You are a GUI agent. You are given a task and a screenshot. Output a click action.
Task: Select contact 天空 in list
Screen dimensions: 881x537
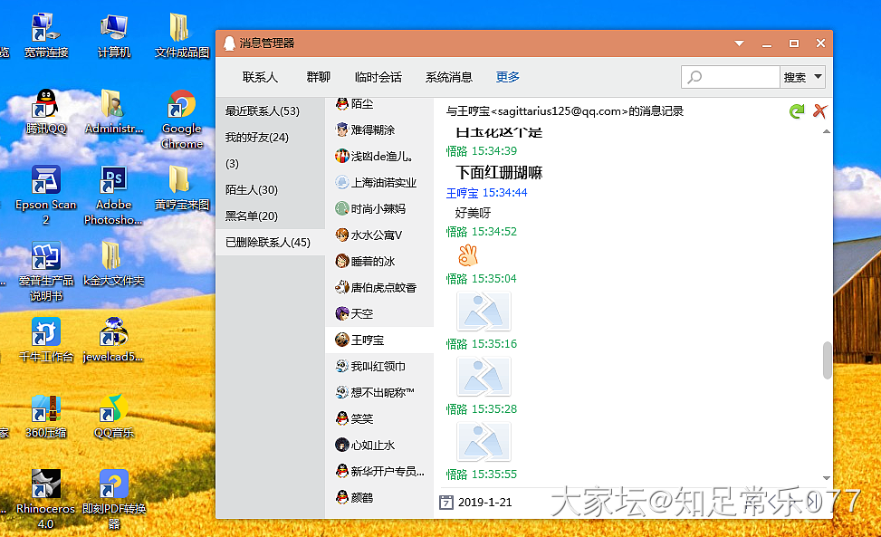361,313
